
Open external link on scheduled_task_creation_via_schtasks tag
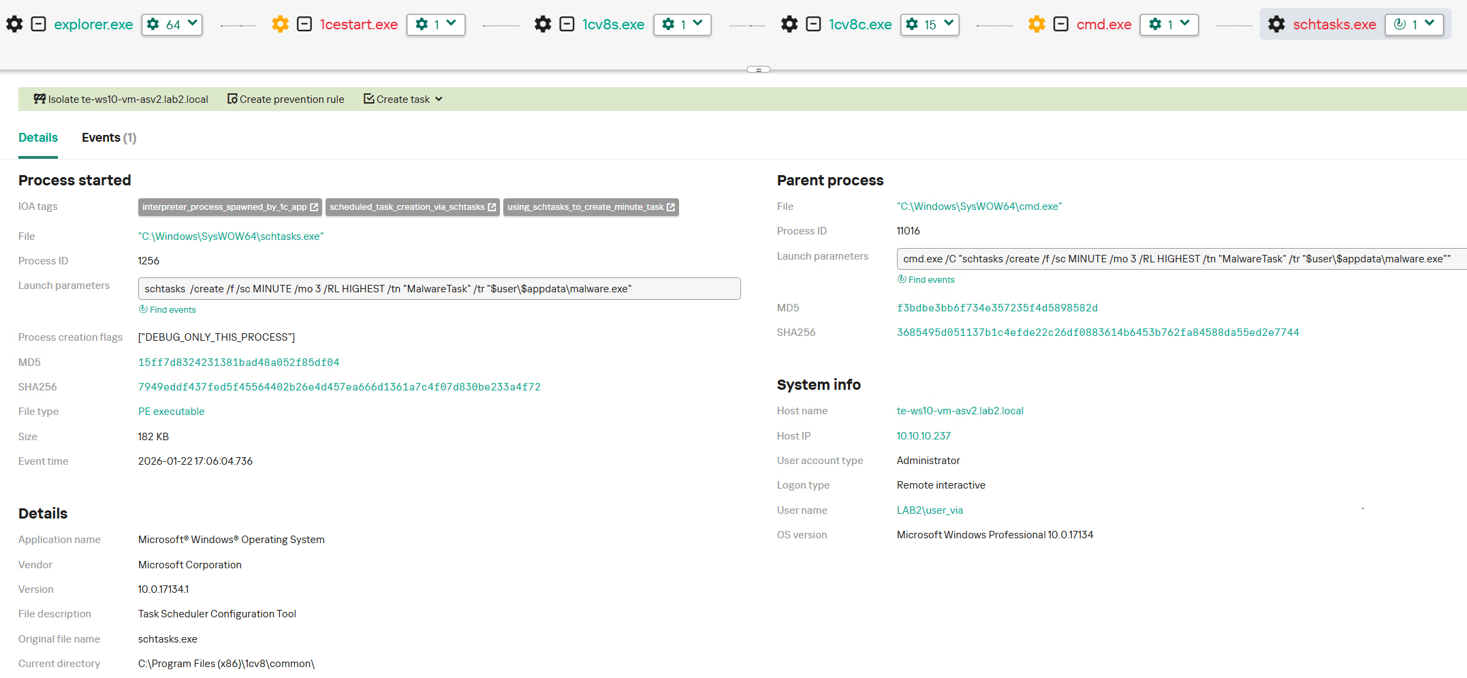[492, 207]
